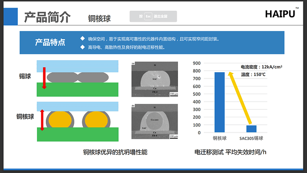This screenshot has width=307, height=173.
Task: Select the '铜核球' subtitle next to title
Action: (x=99, y=19)
